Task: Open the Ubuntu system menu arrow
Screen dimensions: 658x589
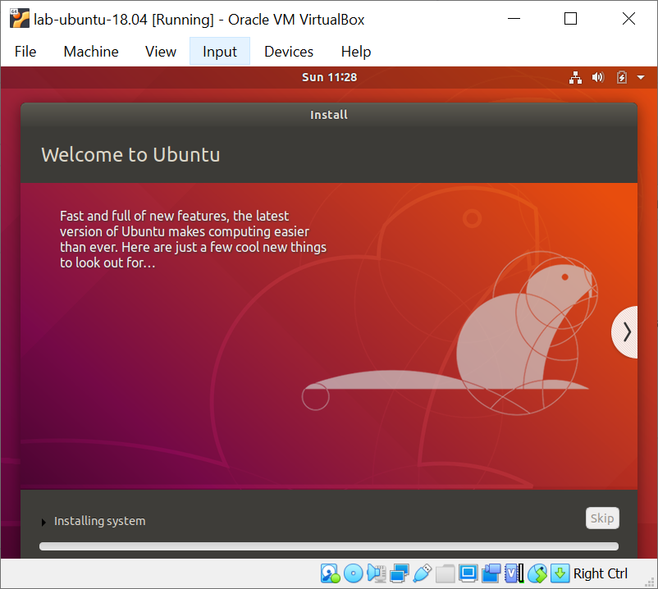Action: 641,77
